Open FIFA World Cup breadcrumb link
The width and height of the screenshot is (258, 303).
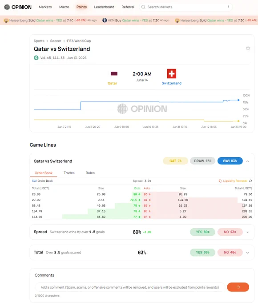pos(79,41)
